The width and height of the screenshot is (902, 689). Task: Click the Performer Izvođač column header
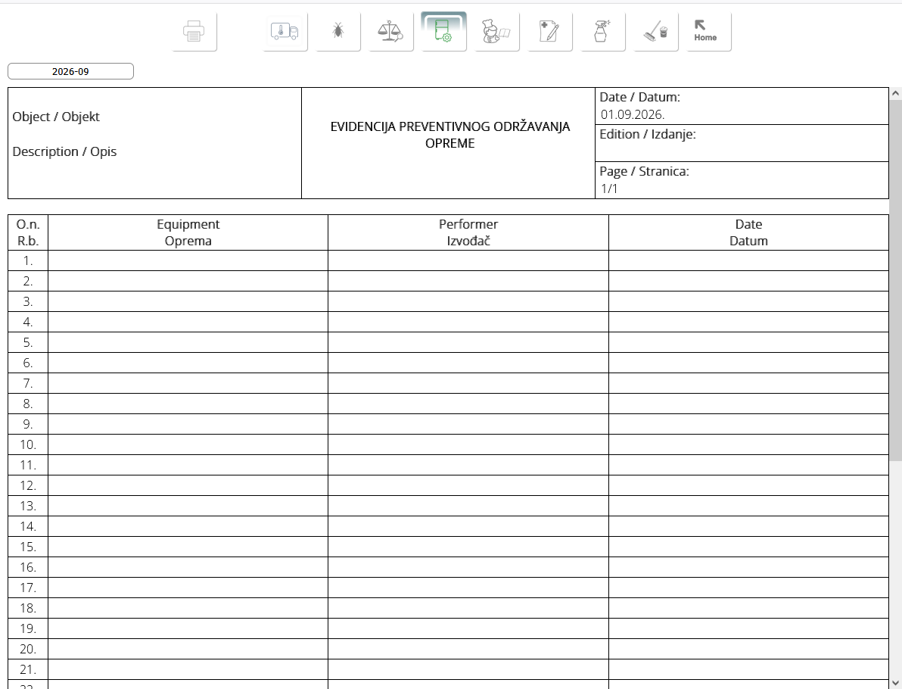point(468,232)
